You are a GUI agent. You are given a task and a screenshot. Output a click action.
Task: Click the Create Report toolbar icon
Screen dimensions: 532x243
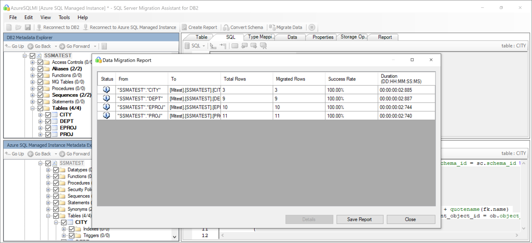coord(184,27)
